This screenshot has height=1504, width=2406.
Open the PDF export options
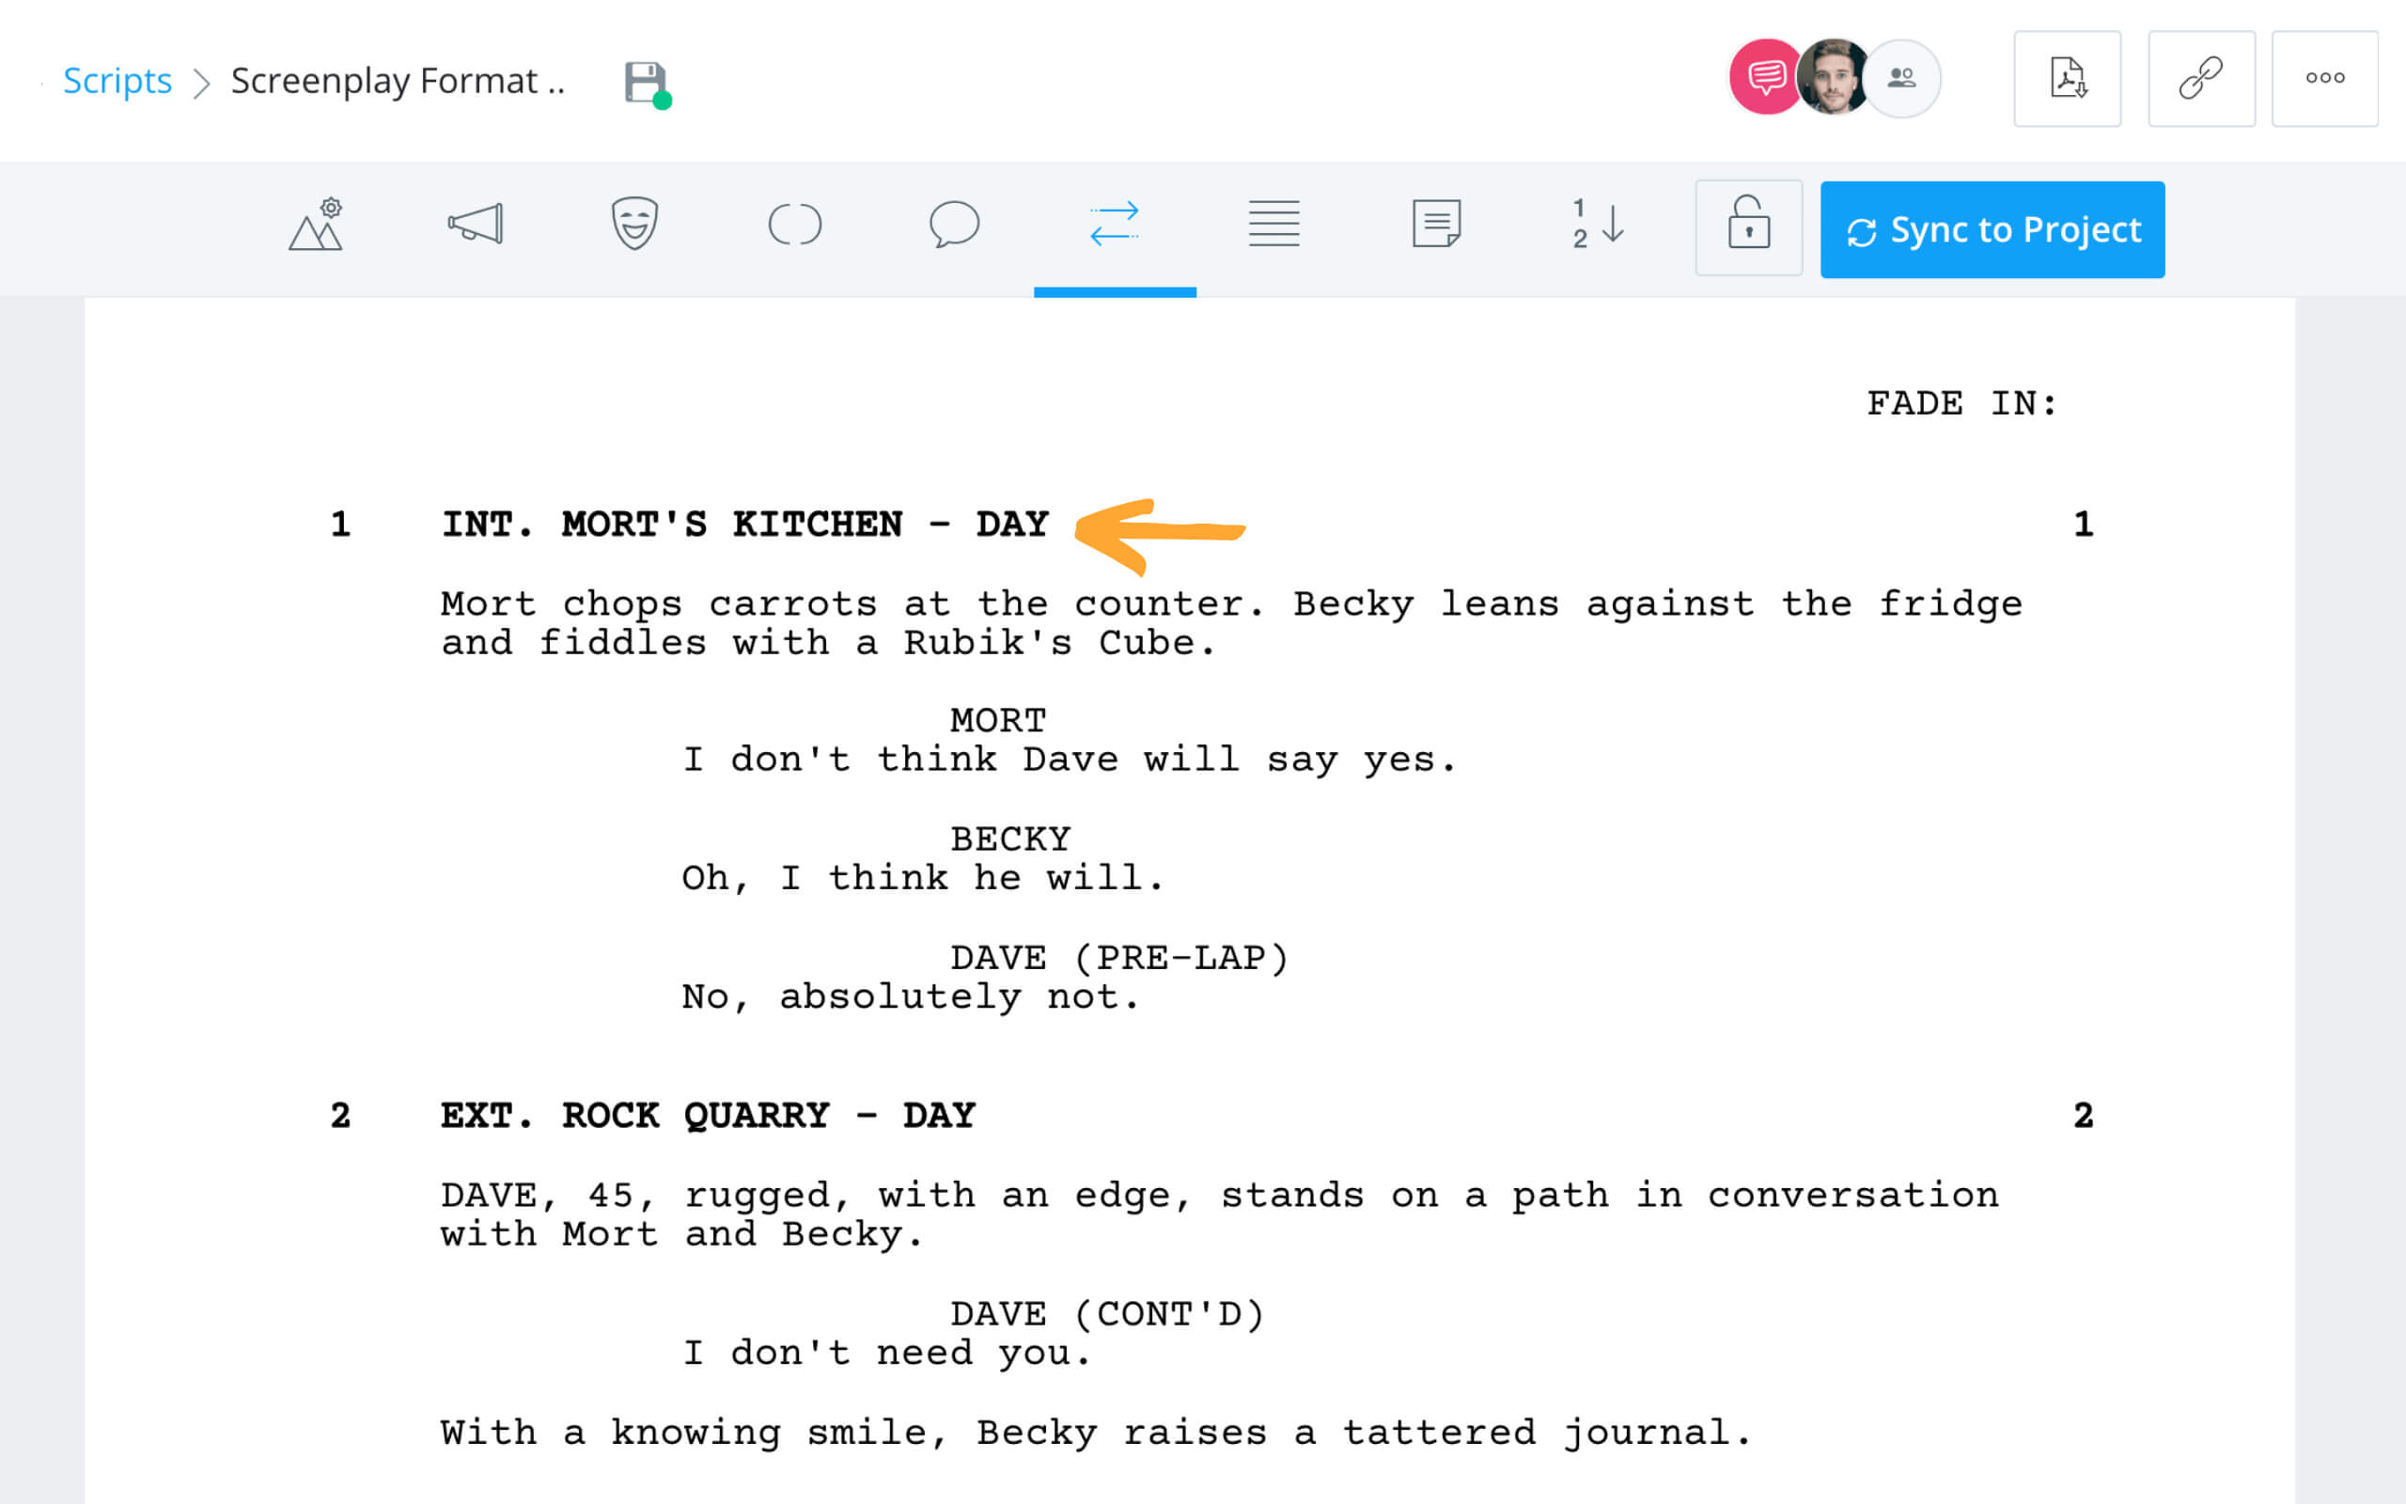click(2070, 78)
